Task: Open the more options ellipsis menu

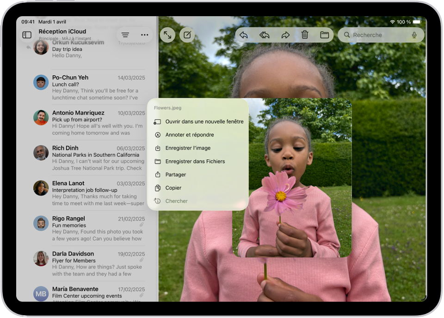Action: (x=144, y=35)
